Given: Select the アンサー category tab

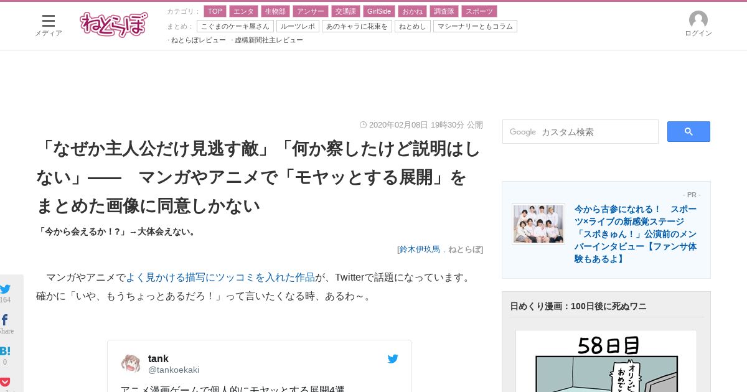Looking at the screenshot, I should pos(311,11).
